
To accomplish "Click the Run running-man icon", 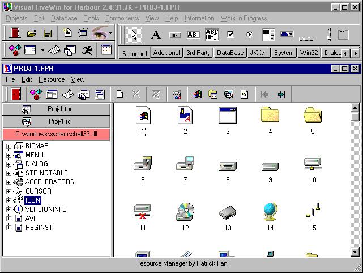I will (x=87, y=51).
